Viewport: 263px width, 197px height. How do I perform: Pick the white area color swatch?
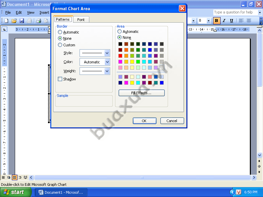tap(162, 68)
